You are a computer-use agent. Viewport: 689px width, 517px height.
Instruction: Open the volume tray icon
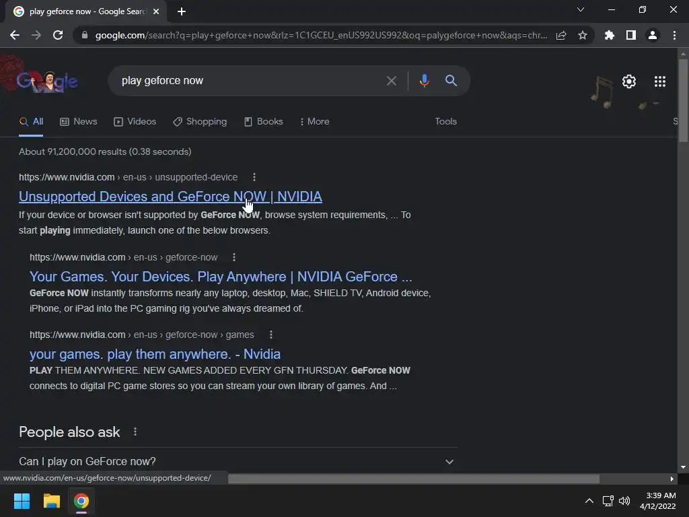click(624, 501)
